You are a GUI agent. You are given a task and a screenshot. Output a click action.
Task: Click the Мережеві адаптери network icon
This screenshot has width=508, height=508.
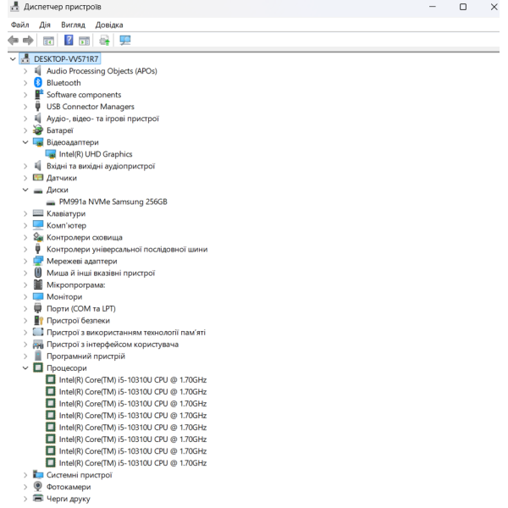(x=38, y=261)
